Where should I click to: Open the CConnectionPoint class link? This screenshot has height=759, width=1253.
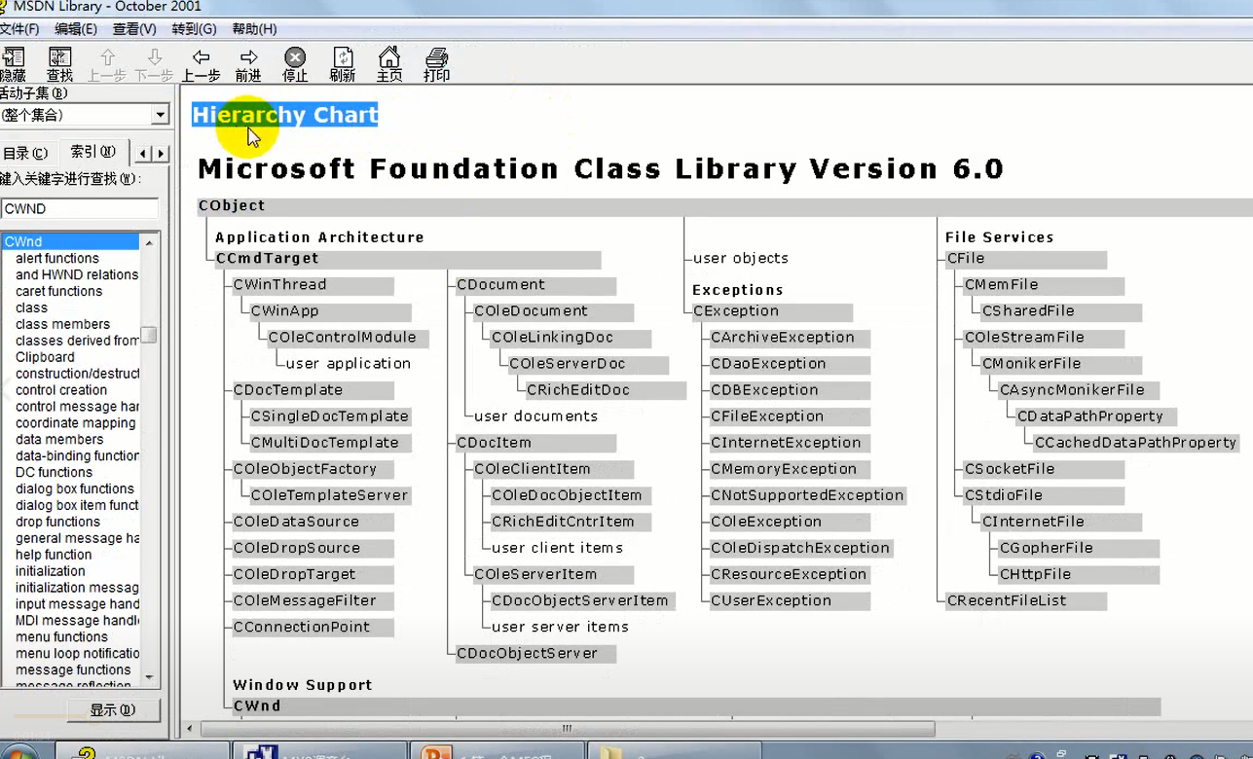pos(301,627)
